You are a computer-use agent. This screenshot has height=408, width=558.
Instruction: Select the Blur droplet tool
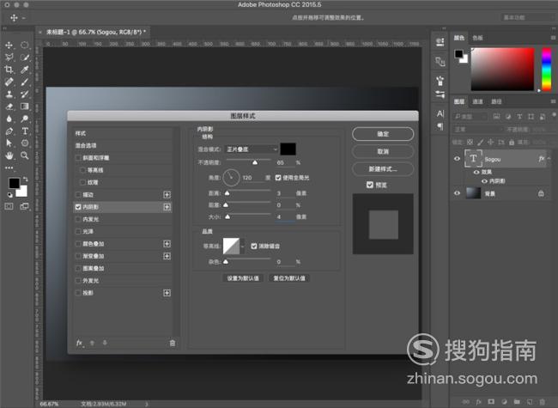click(x=9, y=119)
